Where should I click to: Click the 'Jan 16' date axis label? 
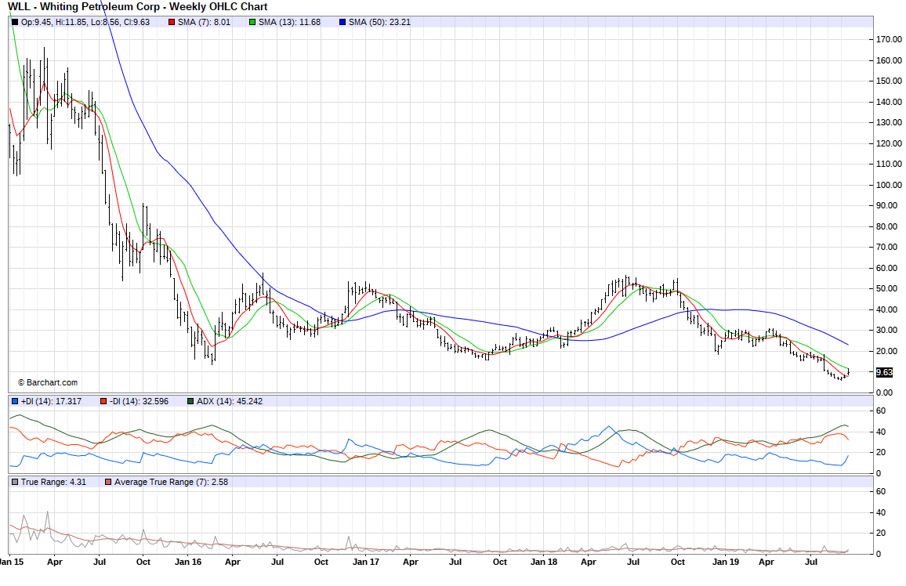188,562
